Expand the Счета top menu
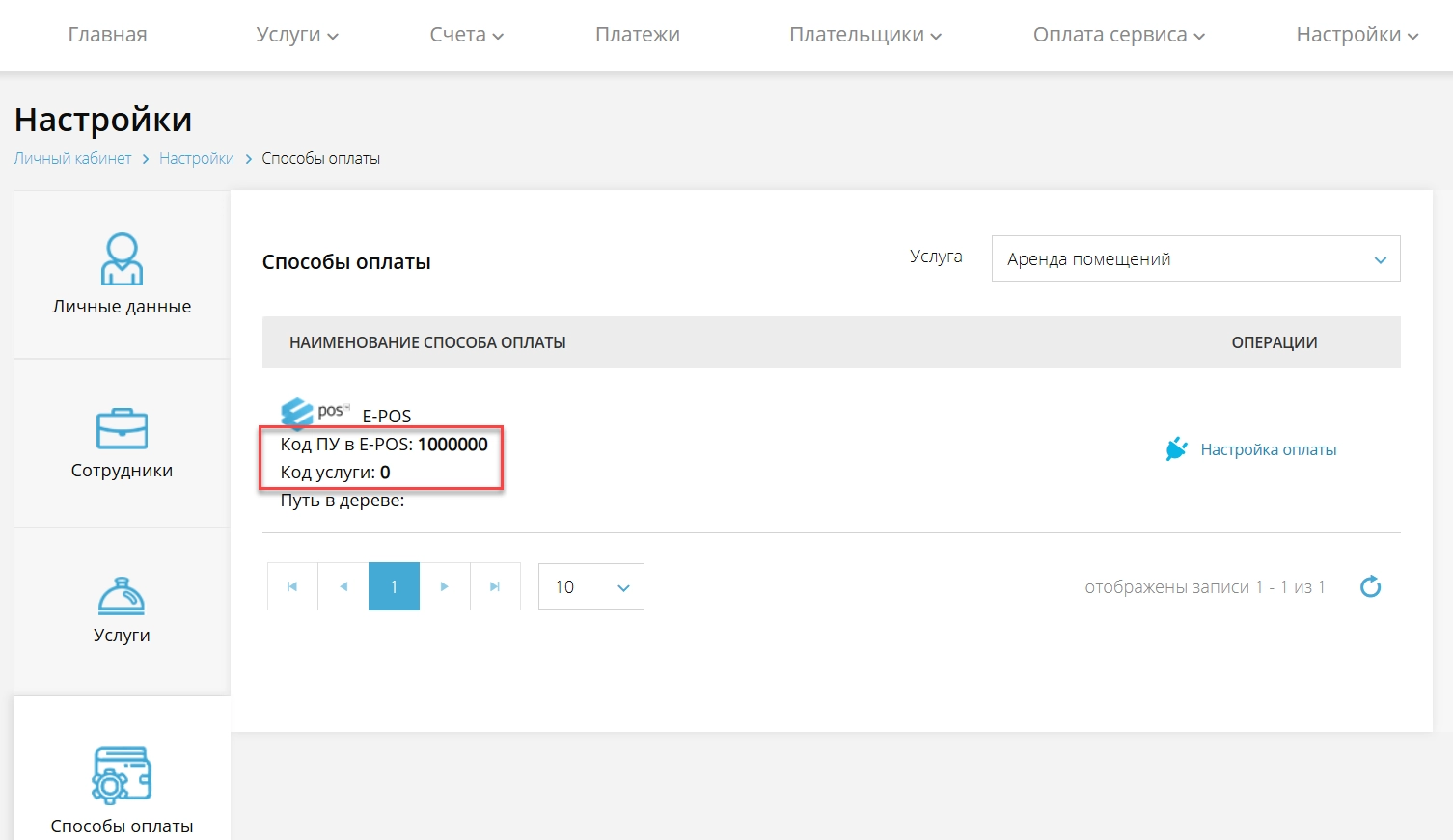This screenshot has width=1453, height=840. click(467, 35)
